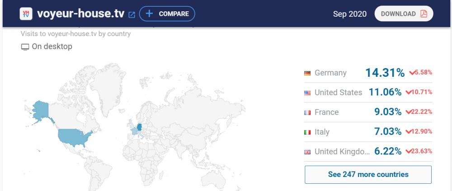Click Germany highlighted on the world map
Viewport: 452px width, 191px height.
tap(139, 126)
